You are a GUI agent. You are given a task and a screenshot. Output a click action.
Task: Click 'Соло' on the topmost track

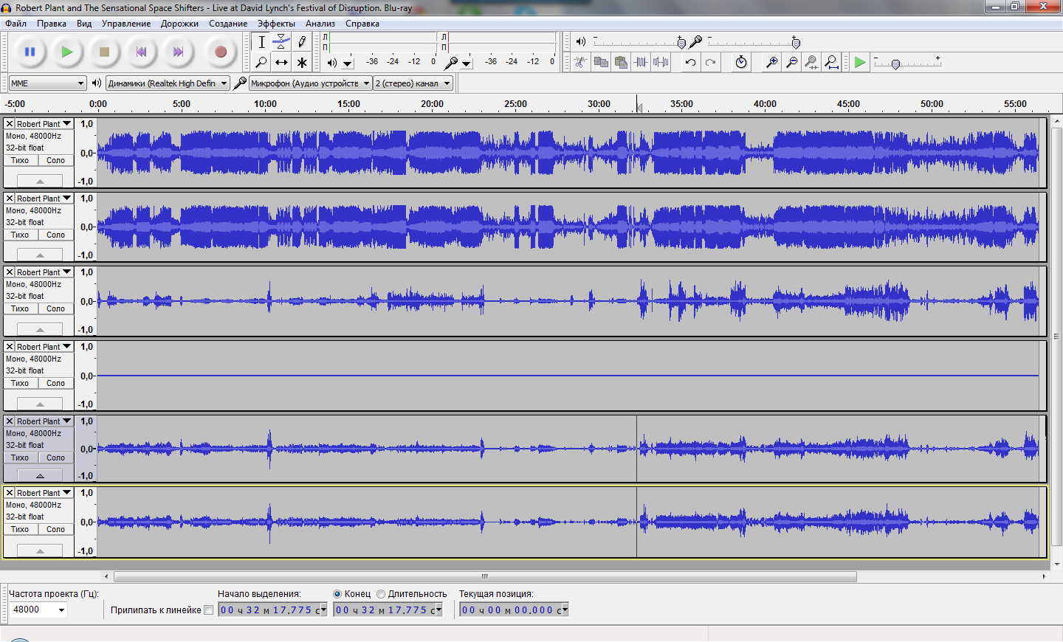click(56, 160)
